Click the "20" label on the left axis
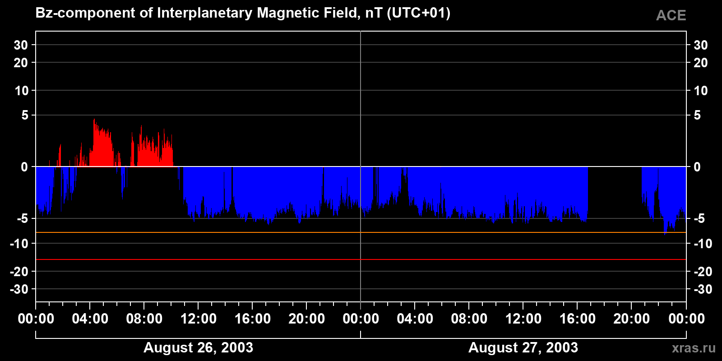 pyautogui.click(x=21, y=63)
